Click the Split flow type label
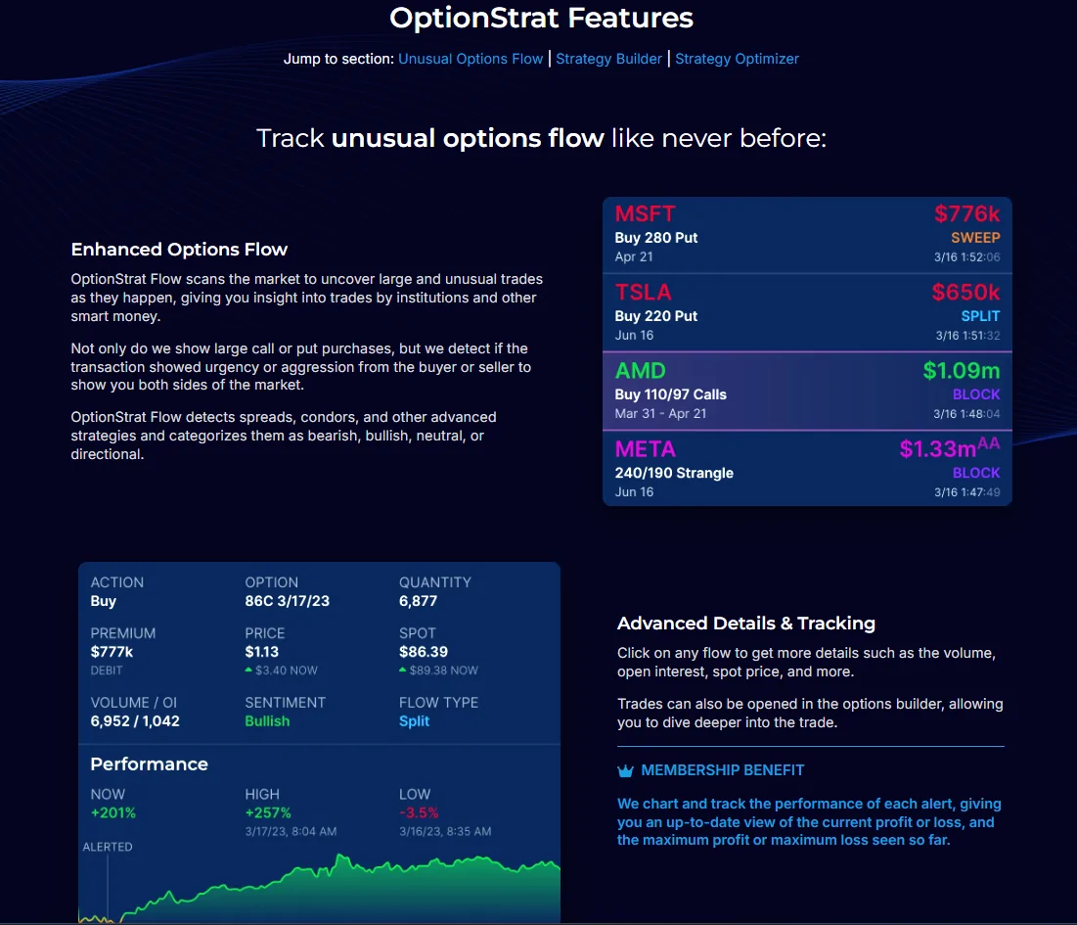Image resolution: width=1077 pixels, height=925 pixels. pyautogui.click(x=414, y=720)
